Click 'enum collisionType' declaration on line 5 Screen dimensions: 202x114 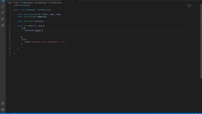pyautogui.click(x=32, y=14)
